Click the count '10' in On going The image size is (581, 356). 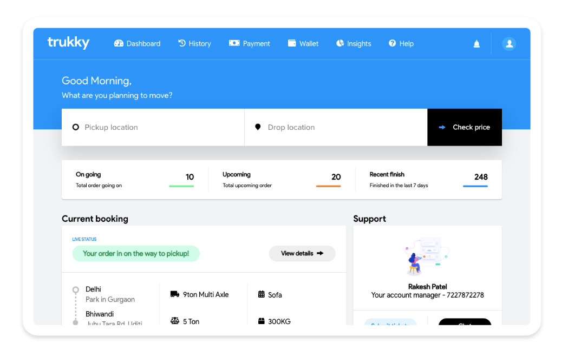[x=190, y=177]
